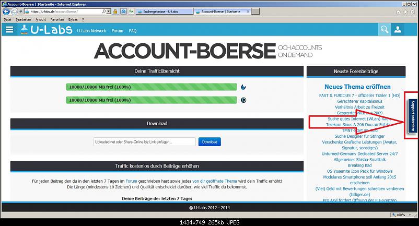Viewport: 419px width, 226px height.
Task: Open the Breaking Bad forum post
Action: 359,165
